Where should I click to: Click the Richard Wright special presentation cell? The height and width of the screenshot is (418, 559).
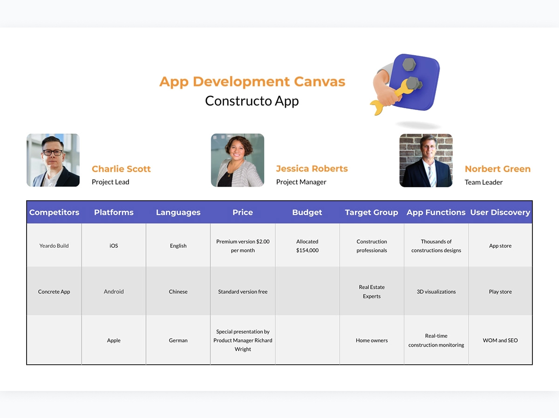pyautogui.click(x=243, y=340)
